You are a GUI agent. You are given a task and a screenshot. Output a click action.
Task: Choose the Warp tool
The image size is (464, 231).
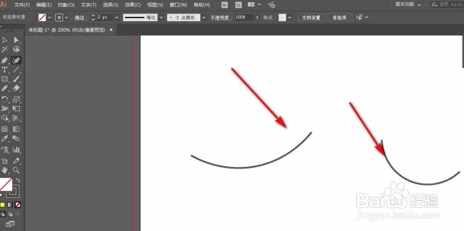(x=4, y=108)
